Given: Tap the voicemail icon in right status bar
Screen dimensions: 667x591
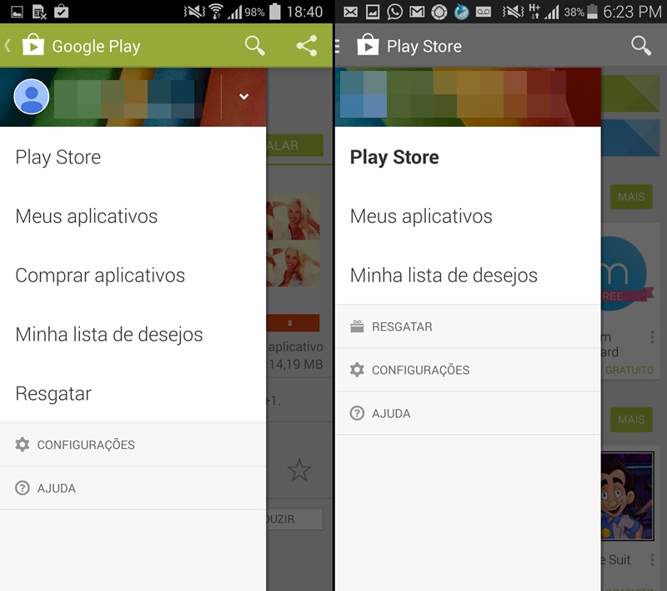Looking at the screenshot, I should pos(484,12).
